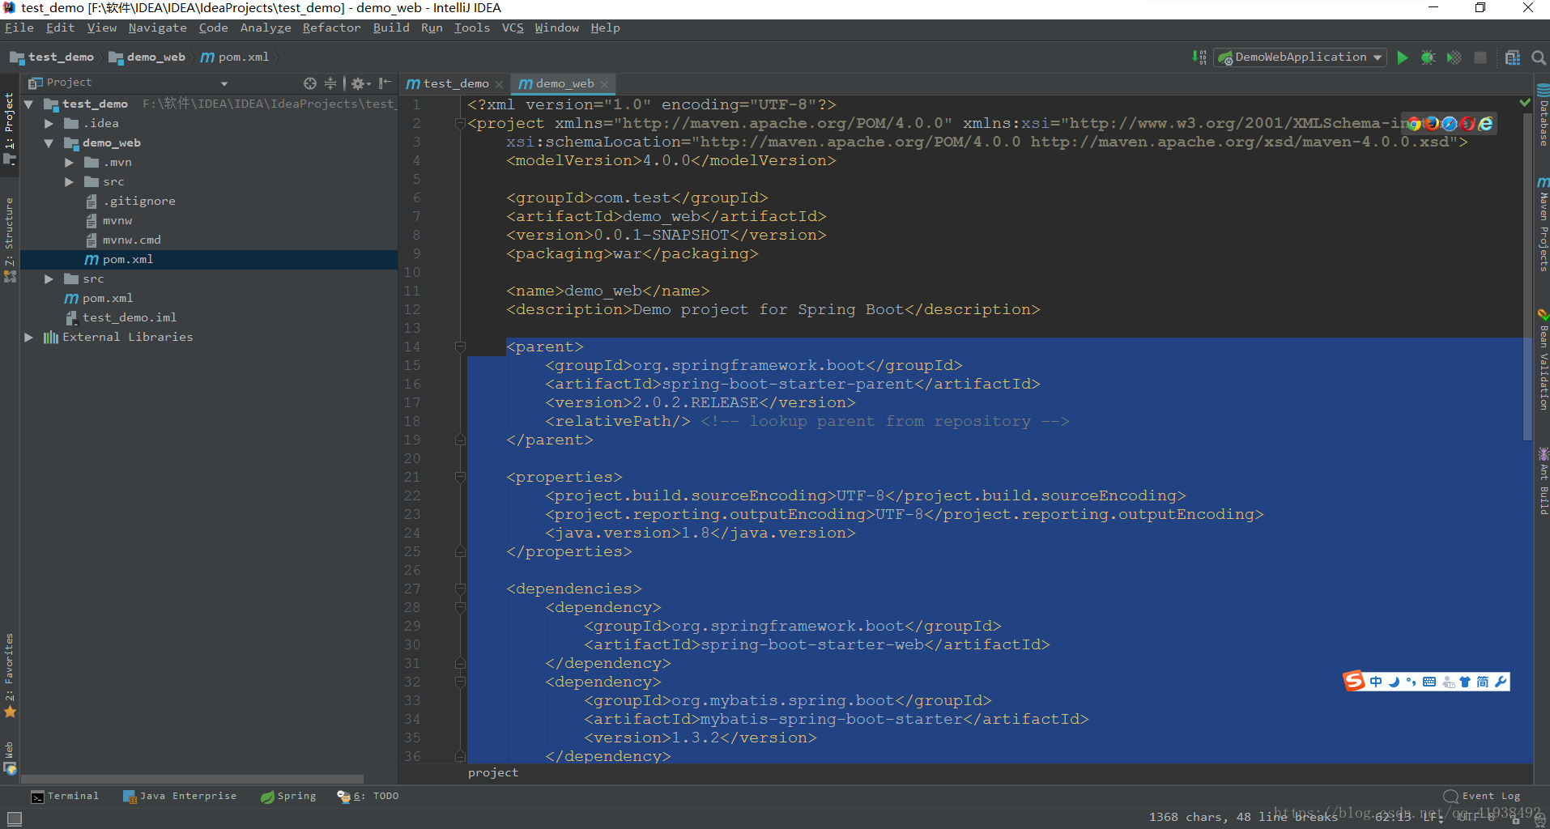This screenshot has height=829, width=1550.
Task: Open the Navigate menu
Action: point(157,28)
